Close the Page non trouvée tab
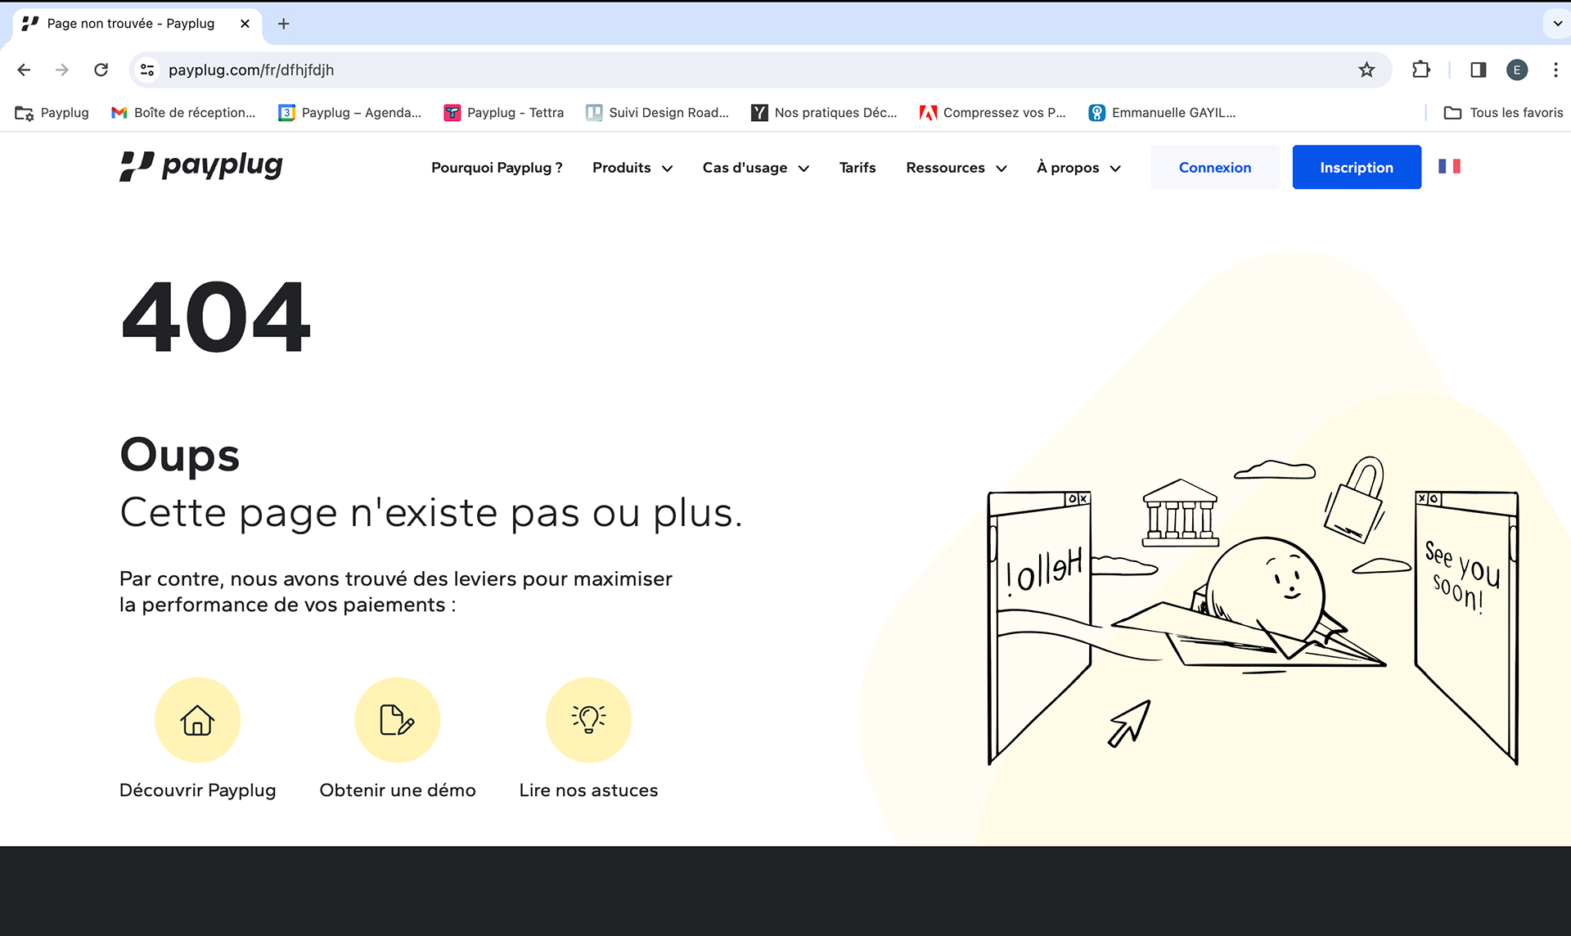1571x936 pixels. pyautogui.click(x=245, y=24)
